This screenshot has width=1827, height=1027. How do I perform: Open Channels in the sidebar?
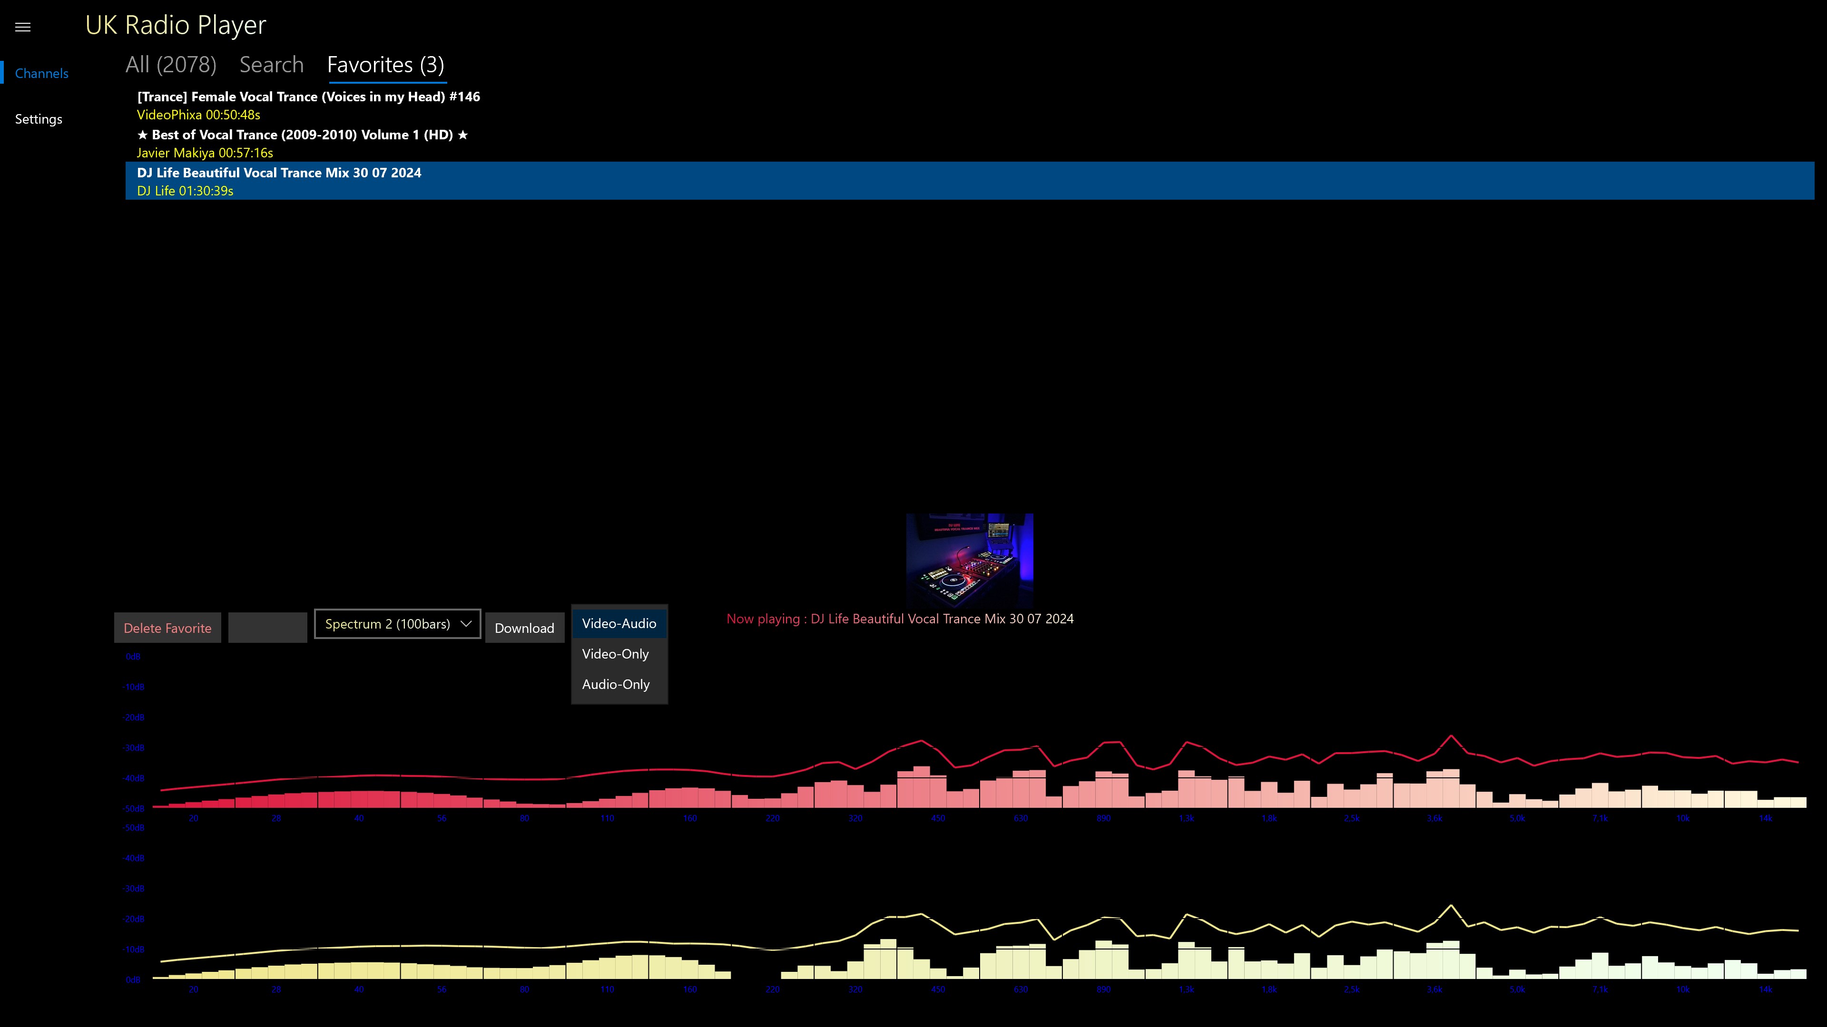click(x=41, y=73)
